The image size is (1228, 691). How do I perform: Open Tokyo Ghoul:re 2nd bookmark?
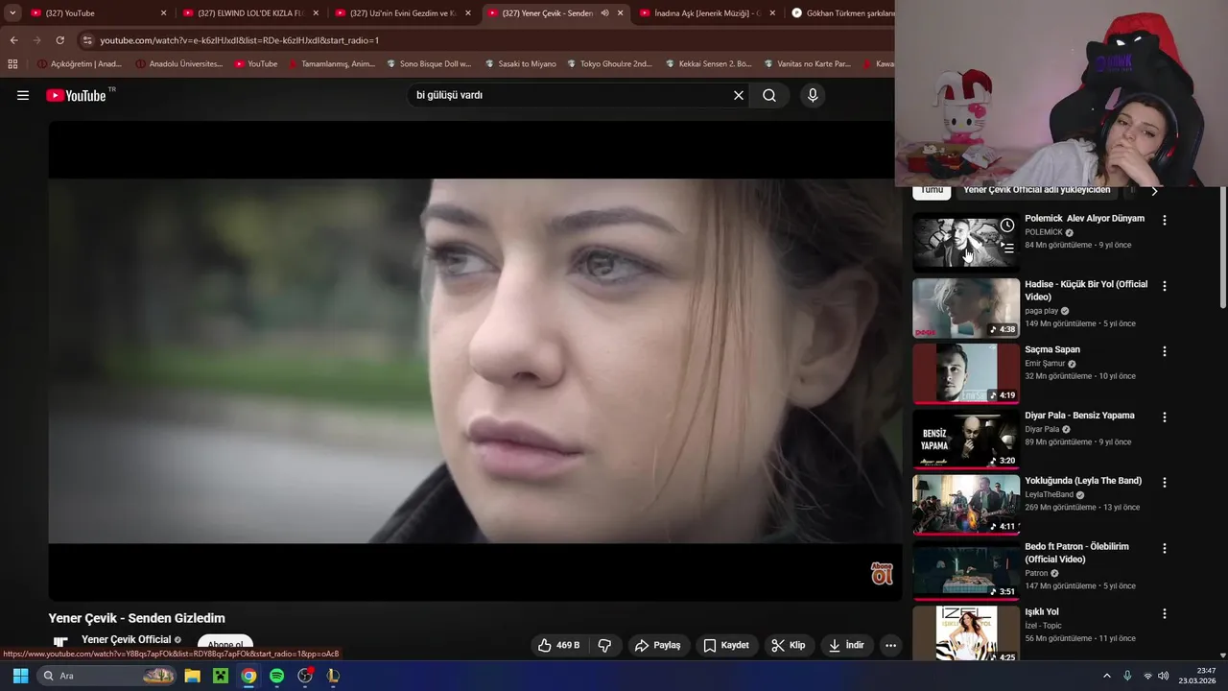(x=609, y=64)
